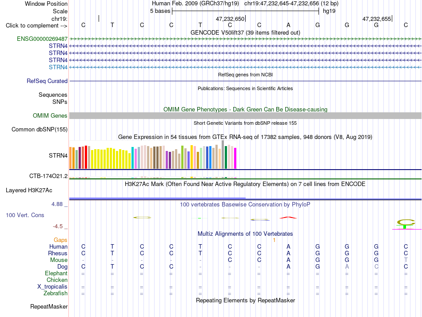
Task: Click the Layered H3K27Ac track label
Action: click(x=29, y=190)
